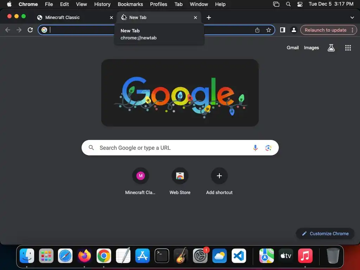The height and width of the screenshot is (270, 360).
Task: Open Apple TV from the Dock
Action: pyautogui.click(x=286, y=256)
